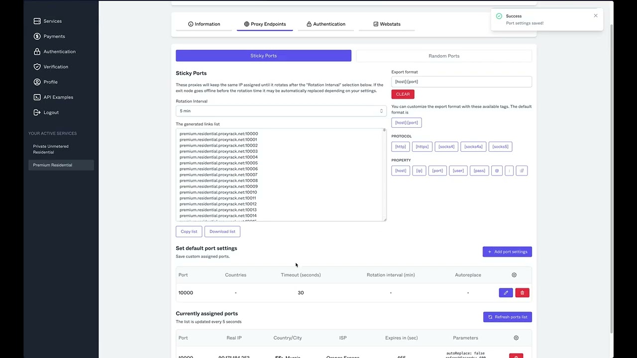Click Countries column header
The image size is (637, 358).
235,275
